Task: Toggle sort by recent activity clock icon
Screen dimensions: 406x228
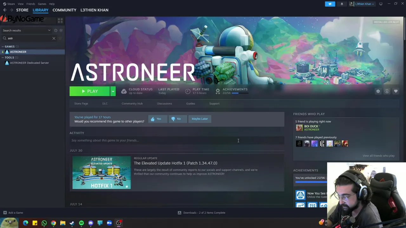Action: (56, 30)
